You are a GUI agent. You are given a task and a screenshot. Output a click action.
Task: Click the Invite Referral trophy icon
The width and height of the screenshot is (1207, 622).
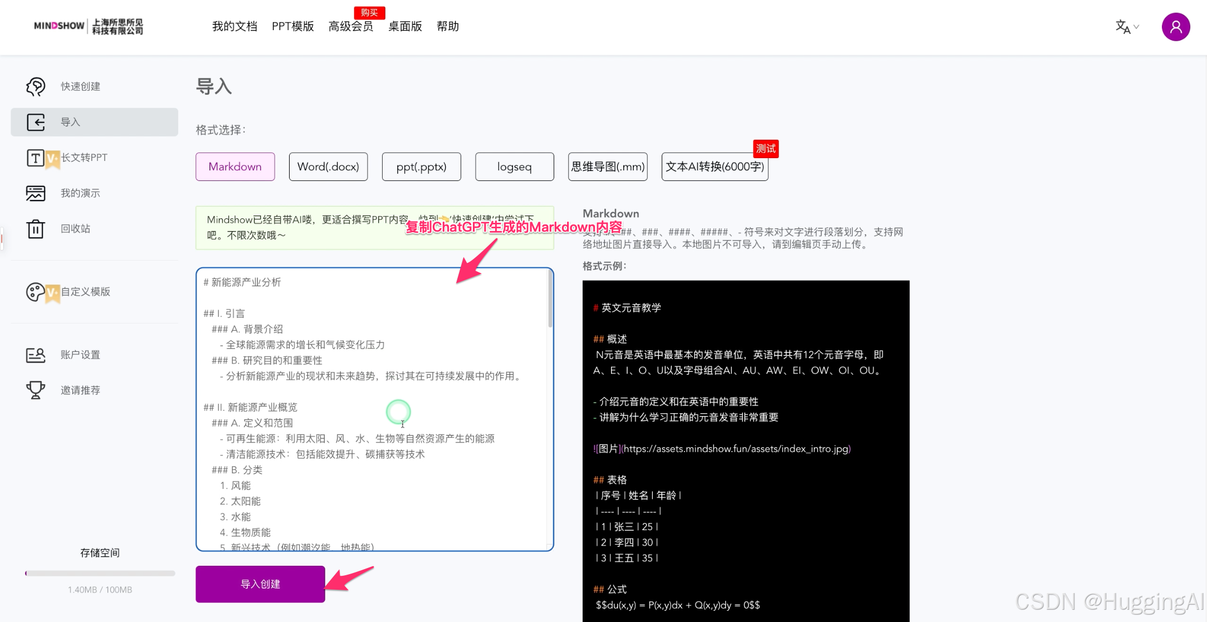coord(36,390)
